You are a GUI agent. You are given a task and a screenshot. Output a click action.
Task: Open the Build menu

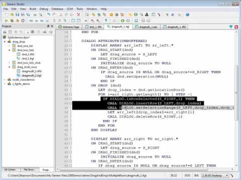click(x=33, y=9)
